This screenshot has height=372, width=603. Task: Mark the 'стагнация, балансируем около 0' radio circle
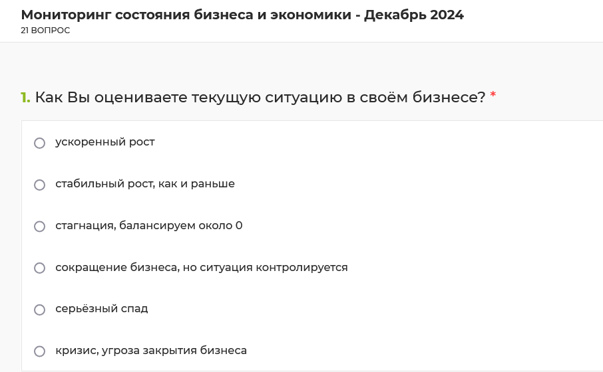coord(40,227)
